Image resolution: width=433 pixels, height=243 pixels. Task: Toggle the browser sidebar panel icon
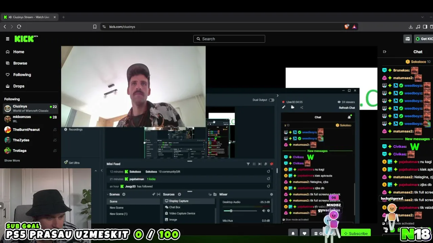425,27
